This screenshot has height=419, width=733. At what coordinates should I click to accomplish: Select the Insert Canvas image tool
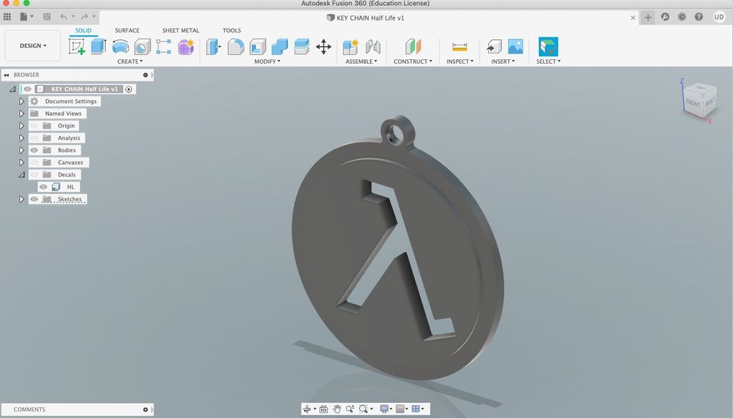[x=515, y=47]
